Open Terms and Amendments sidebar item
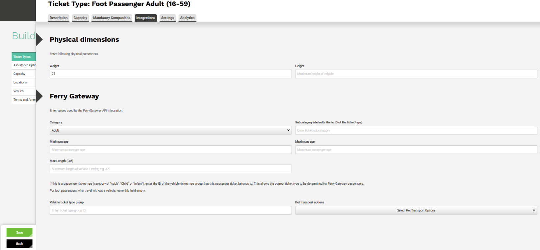The width and height of the screenshot is (540, 250). 24,99
